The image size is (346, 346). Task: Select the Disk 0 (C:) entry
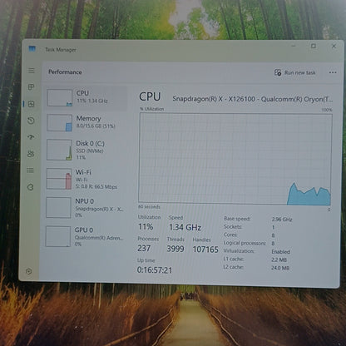click(85, 150)
